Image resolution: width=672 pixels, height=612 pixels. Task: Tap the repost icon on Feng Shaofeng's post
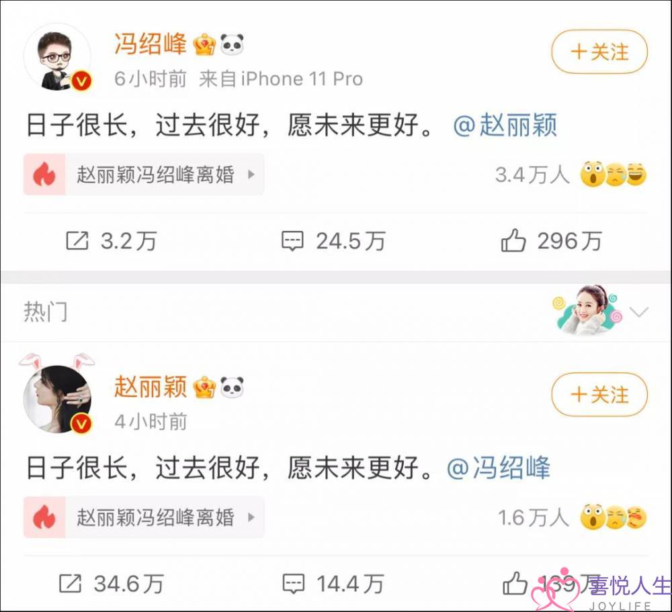(x=77, y=240)
